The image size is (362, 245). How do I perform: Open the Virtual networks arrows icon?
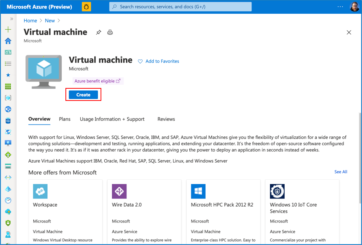coord(8,177)
